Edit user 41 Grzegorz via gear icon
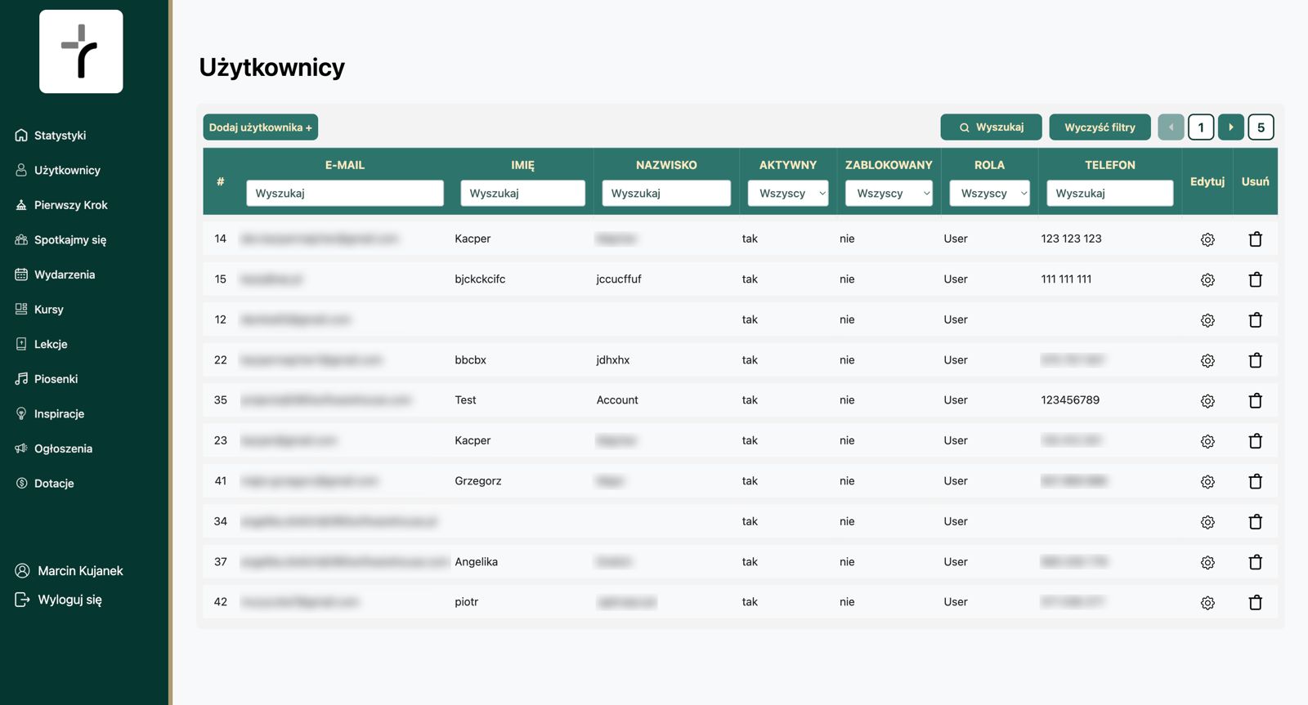 [1207, 481]
